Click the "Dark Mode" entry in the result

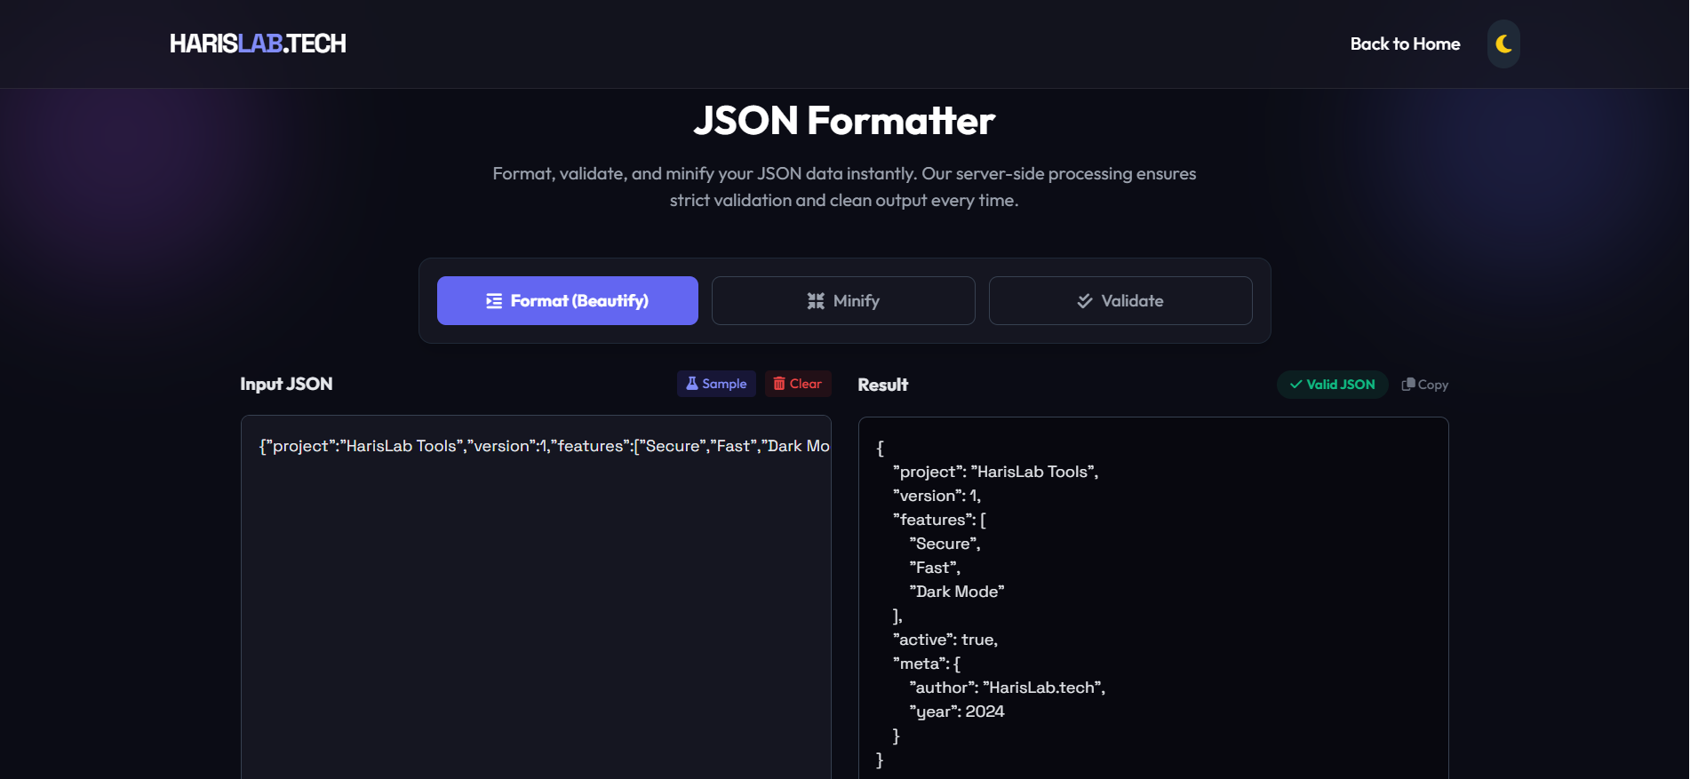click(957, 592)
